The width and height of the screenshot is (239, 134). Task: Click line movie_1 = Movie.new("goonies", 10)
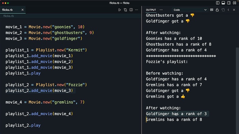click(x=45, y=27)
